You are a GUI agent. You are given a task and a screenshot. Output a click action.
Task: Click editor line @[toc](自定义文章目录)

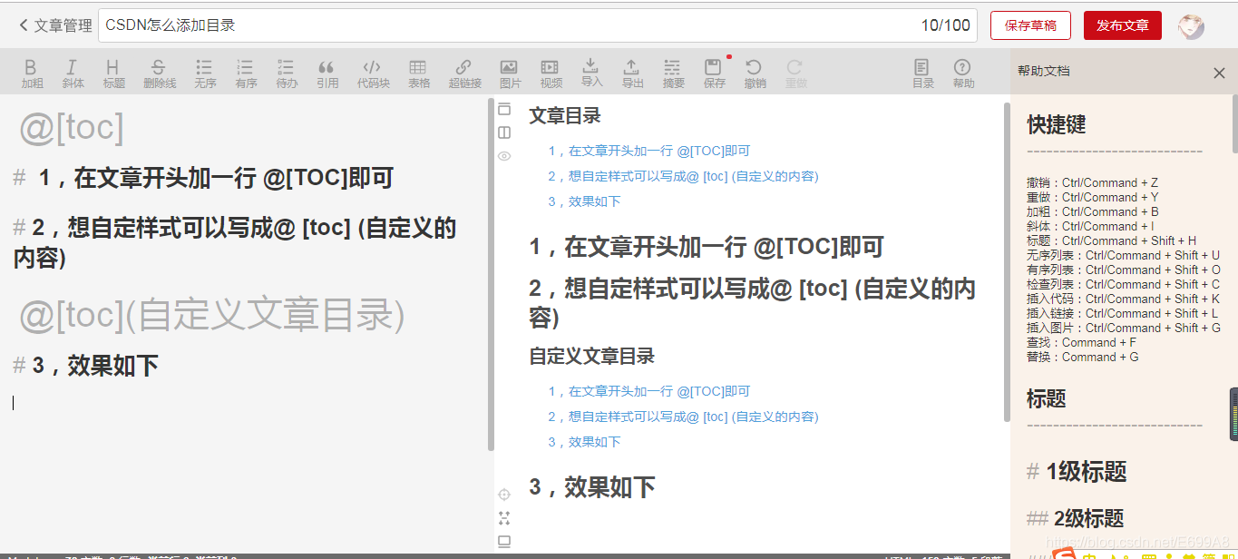211,315
